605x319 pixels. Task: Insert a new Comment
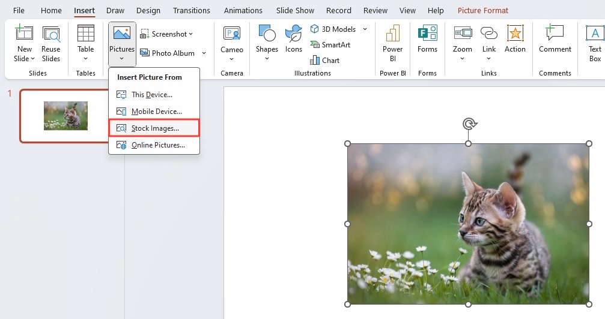[x=555, y=39]
